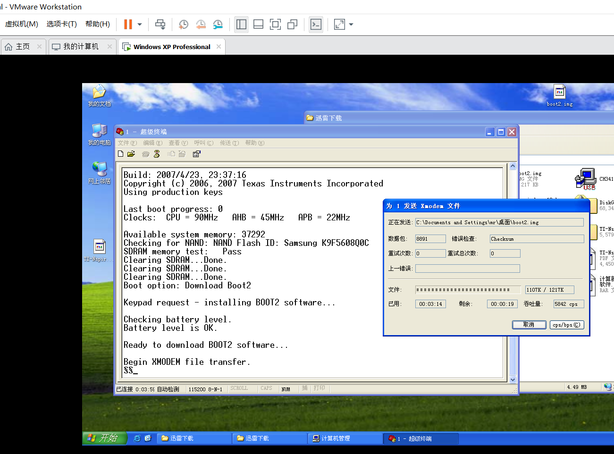Open the 帮助(H) menu in VMware
The height and width of the screenshot is (454, 614).
[x=97, y=24]
